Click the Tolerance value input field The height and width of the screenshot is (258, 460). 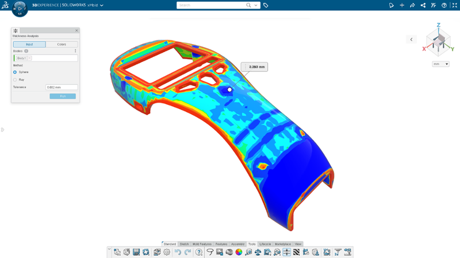[62, 87]
